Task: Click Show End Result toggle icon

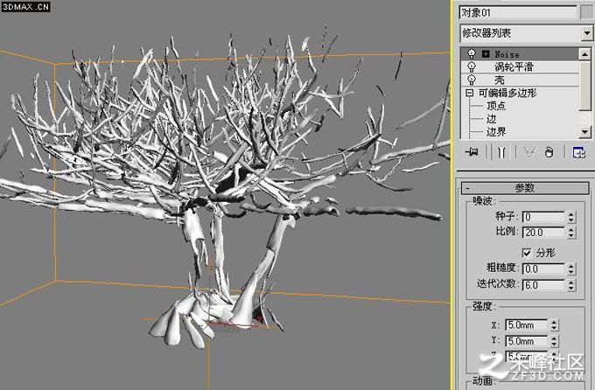Action: point(501,152)
